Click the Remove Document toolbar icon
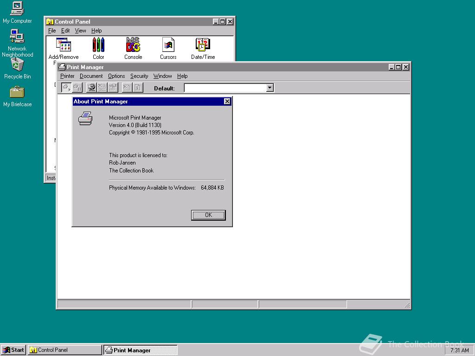 (127, 88)
